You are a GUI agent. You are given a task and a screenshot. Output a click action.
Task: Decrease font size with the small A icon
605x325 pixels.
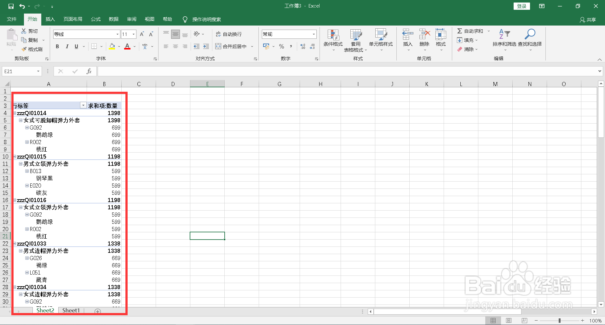pos(151,34)
